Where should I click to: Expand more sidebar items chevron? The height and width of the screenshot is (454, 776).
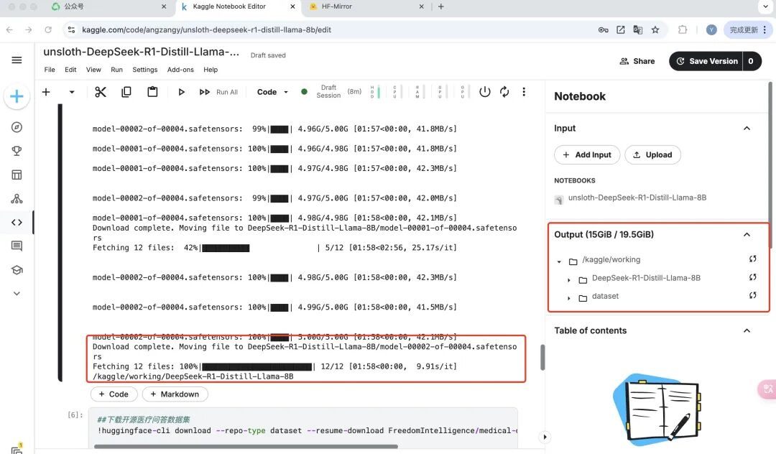click(17, 293)
